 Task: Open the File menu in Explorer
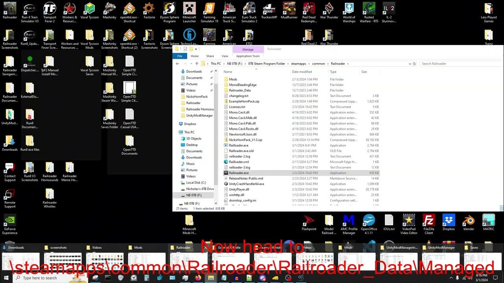pos(180,56)
